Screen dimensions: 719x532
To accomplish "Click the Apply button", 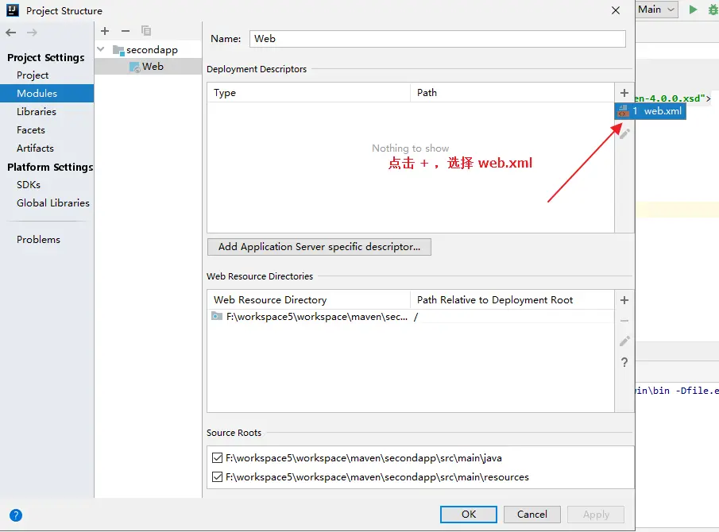I will [596, 515].
